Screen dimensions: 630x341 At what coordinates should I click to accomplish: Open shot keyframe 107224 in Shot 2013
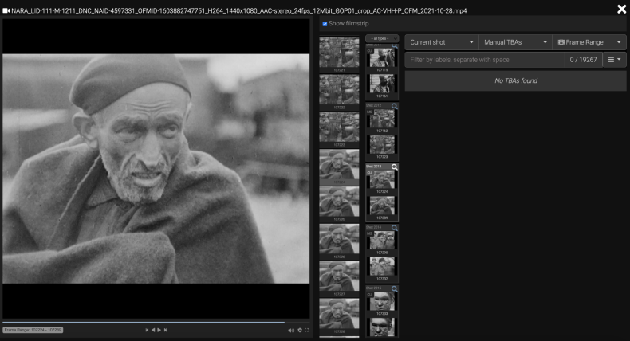coord(382,179)
